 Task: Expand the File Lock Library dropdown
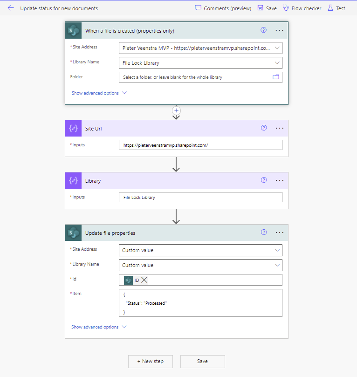point(277,63)
